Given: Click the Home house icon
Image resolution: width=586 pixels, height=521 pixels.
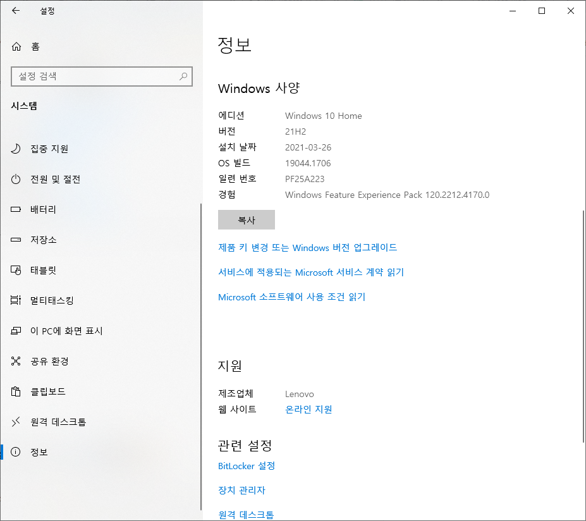Looking at the screenshot, I should pos(16,46).
